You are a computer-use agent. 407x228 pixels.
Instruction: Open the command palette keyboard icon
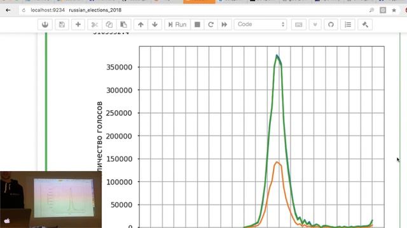coord(298,25)
